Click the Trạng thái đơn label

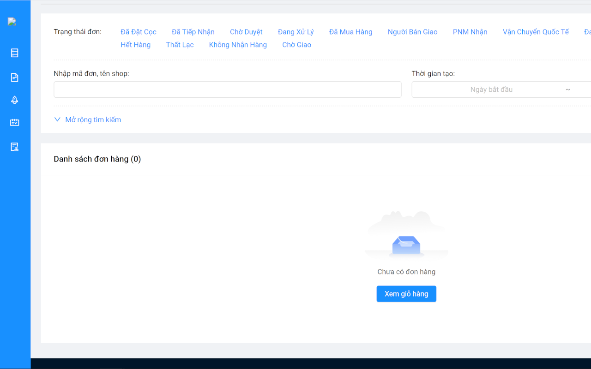(x=78, y=32)
